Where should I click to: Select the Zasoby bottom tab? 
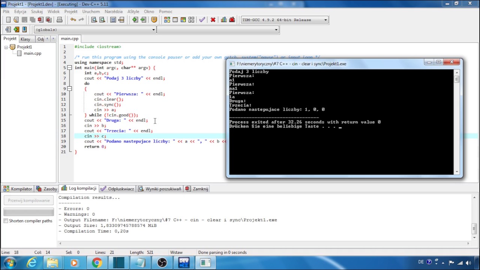point(47,189)
